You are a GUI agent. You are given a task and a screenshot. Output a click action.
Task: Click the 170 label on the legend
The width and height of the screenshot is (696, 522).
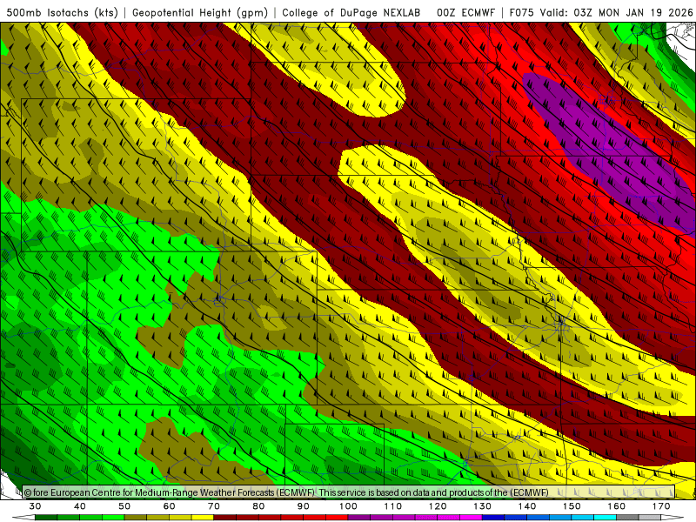(661, 506)
